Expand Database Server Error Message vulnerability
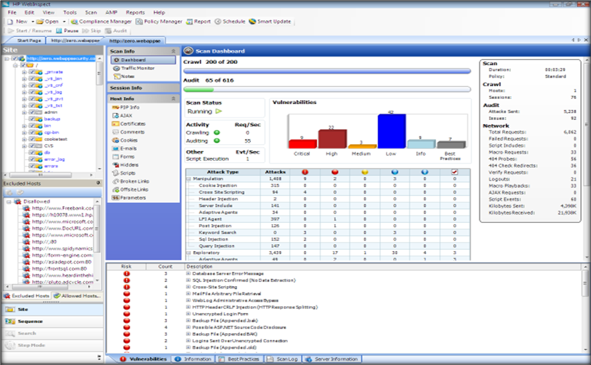This screenshot has height=365, width=591. pyautogui.click(x=188, y=274)
